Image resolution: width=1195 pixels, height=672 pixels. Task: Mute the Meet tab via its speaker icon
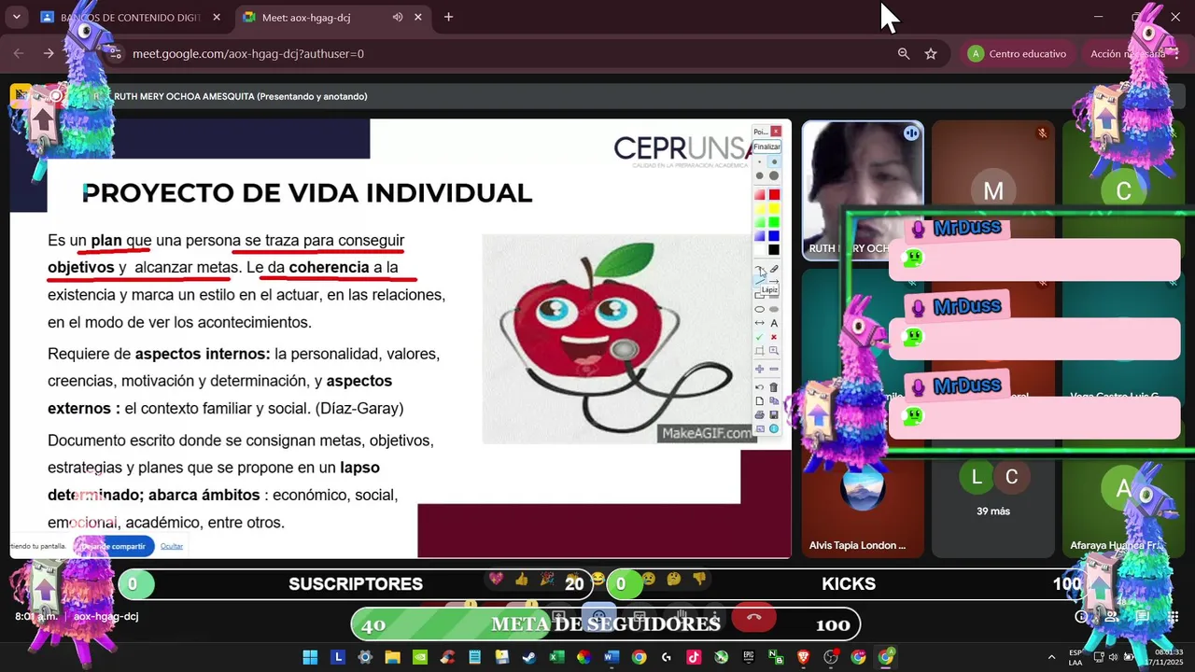coord(398,17)
